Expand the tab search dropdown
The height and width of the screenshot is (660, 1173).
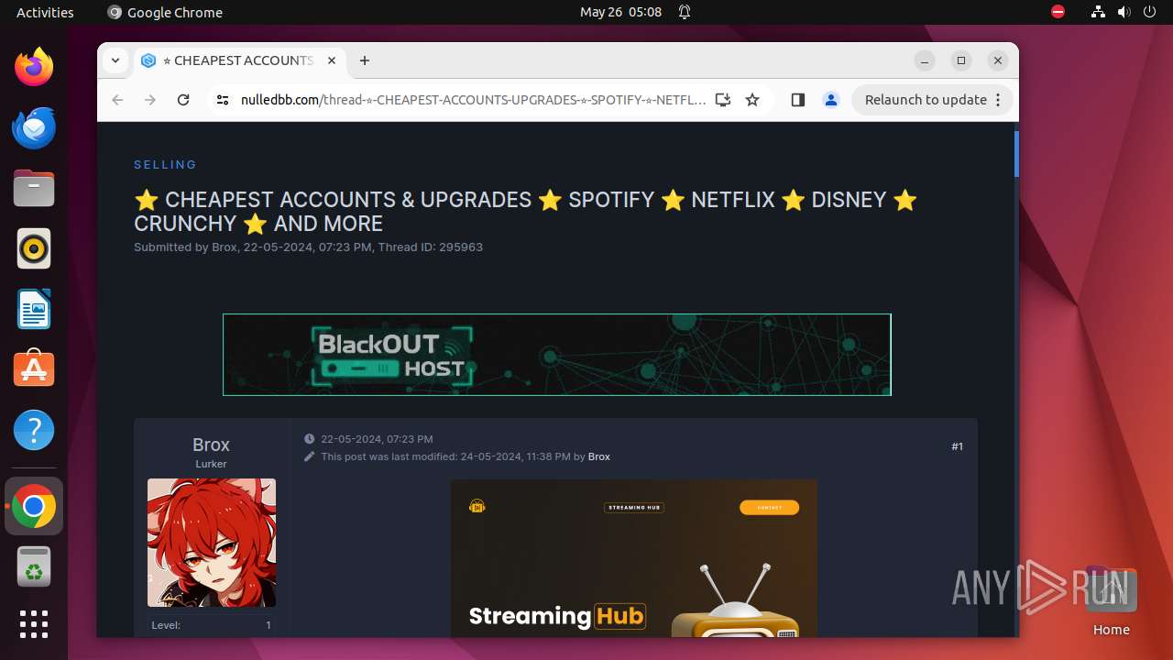(x=115, y=60)
